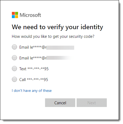Image resolution: width=123 pixels, height=124 pixels.
Task: Click the red square of Microsoft logo
Action: (x=13, y=13)
